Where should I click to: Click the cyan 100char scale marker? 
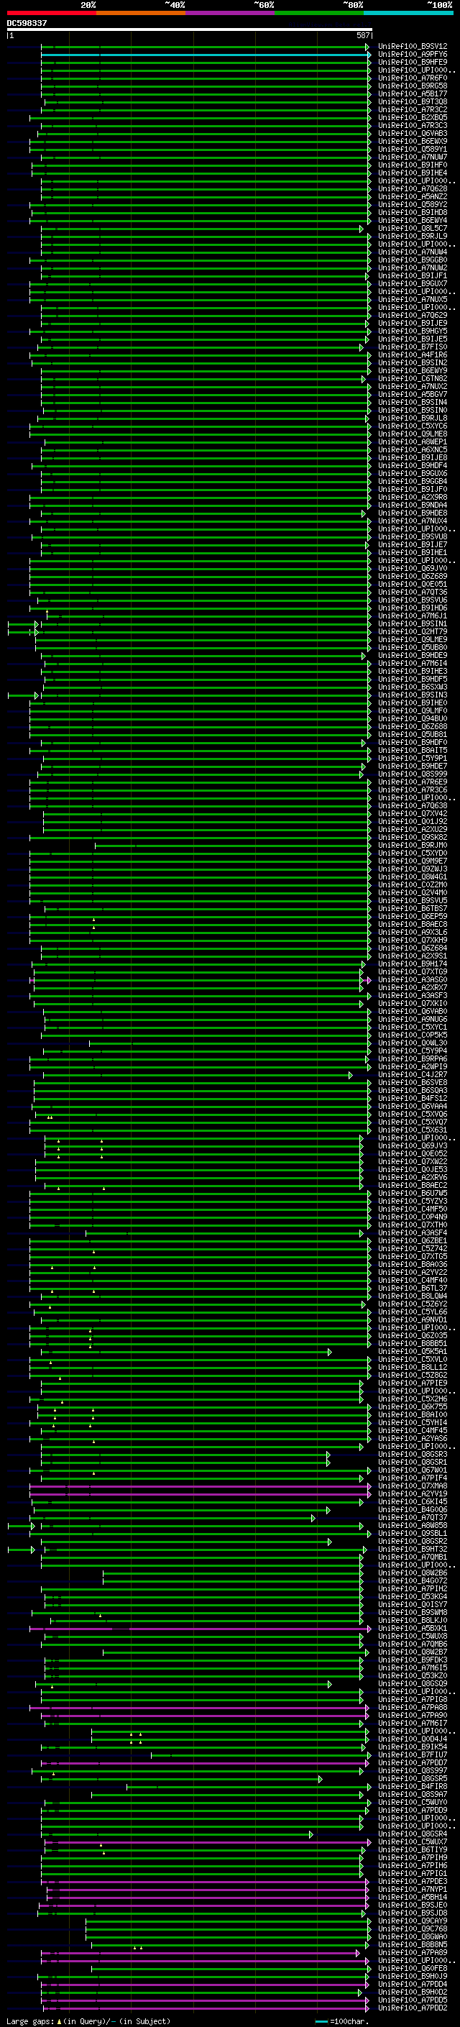(x=321, y=2021)
